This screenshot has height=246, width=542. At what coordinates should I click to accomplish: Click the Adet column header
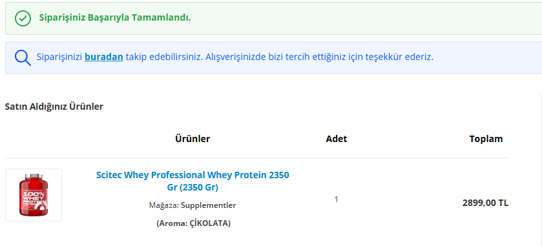(x=337, y=139)
